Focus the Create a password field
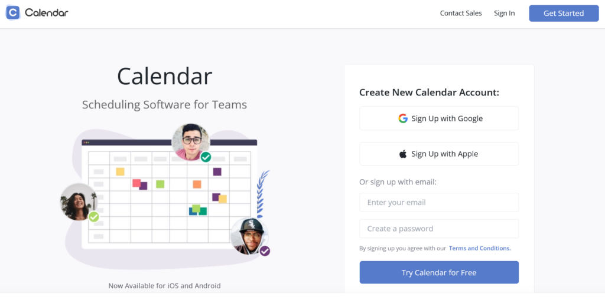 point(439,229)
